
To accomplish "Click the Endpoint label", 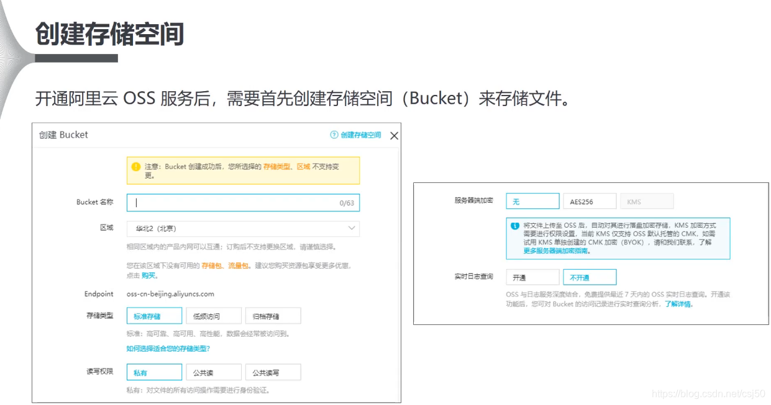I will [x=99, y=293].
